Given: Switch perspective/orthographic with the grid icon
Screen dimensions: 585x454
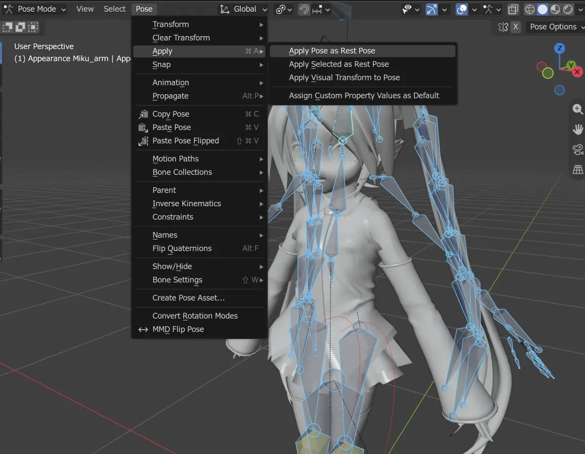Looking at the screenshot, I should coord(578,169).
